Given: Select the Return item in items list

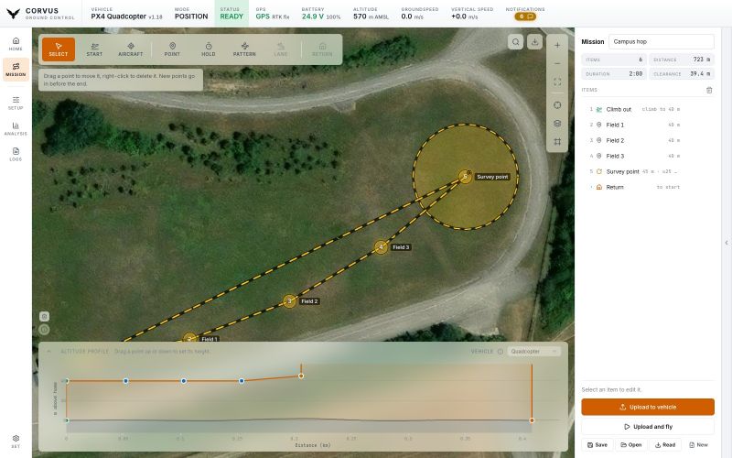Looking at the screenshot, I should point(648,187).
